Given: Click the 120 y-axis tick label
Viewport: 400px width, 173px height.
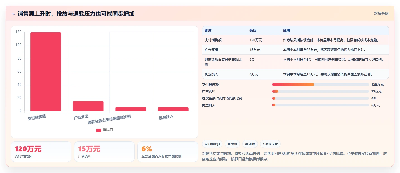Looking at the screenshot, I should (18, 32).
